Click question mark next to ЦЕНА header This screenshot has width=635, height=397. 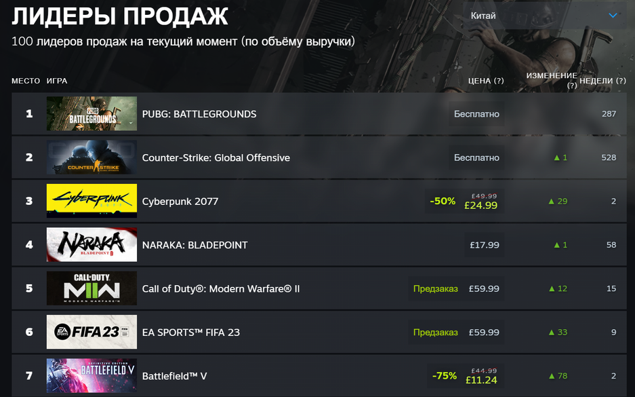[499, 81]
